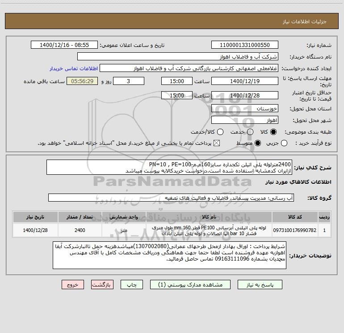Select the کالا radio button
The width and height of the screenshot is (344, 333).
(x=273, y=132)
